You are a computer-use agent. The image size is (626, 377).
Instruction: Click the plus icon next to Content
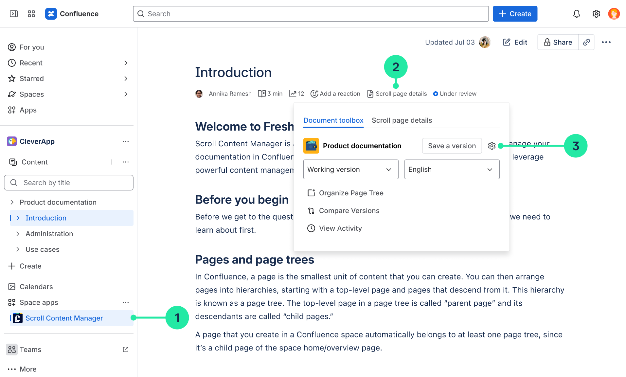(112, 162)
